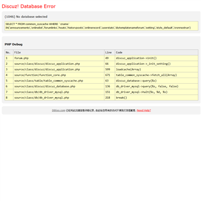This screenshot has height=201, width=201.
Task: Click the 'File' column header
Action: click(x=59, y=52)
